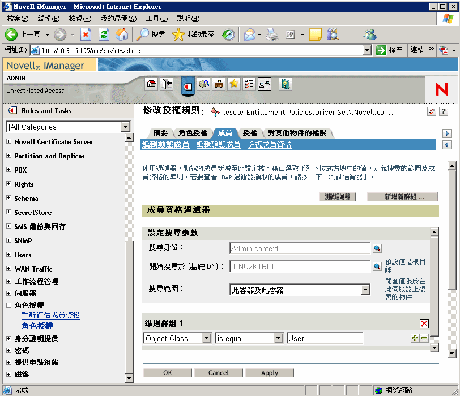Screen dimensions: 460x396
Task: Open the 說明 menu
Action: tap(188, 19)
